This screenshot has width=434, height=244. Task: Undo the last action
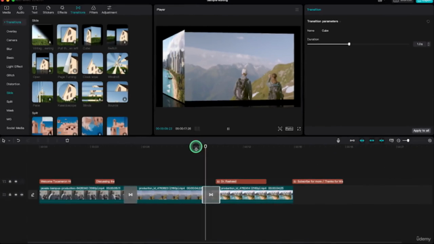coord(18,140)
